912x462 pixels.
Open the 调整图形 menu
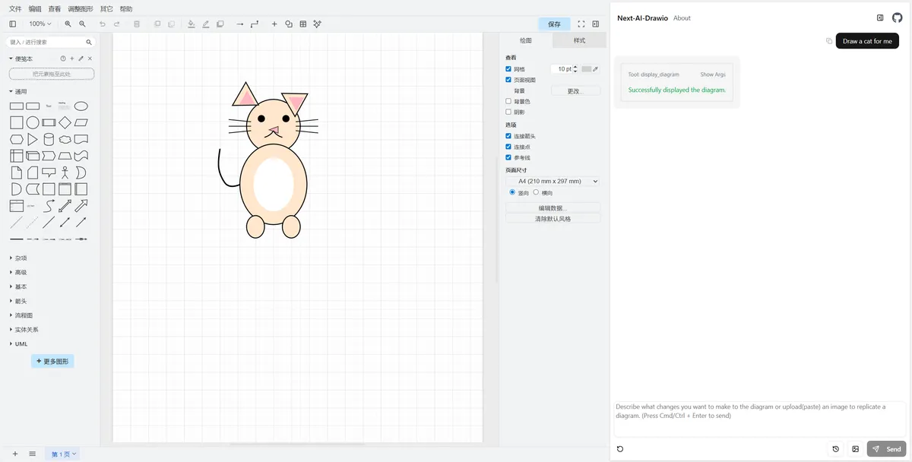pyautogui.click(x=81, y=9)
